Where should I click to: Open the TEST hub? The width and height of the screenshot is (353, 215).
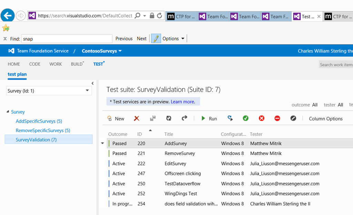coord(99,64)
